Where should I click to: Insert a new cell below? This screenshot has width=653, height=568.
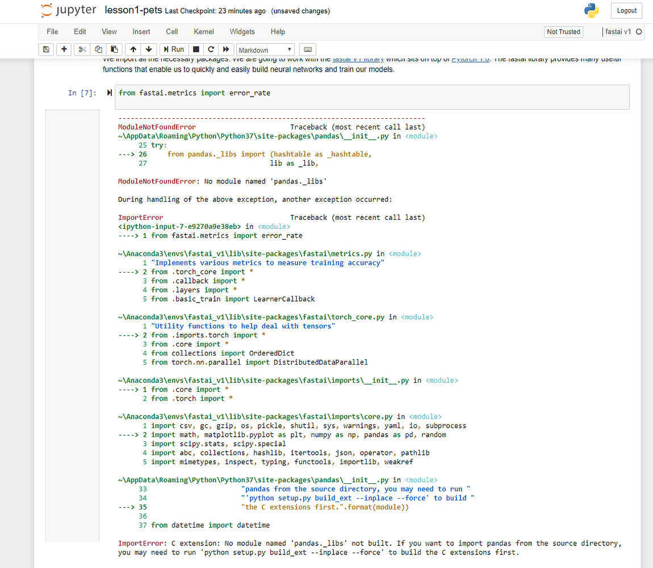64,49
